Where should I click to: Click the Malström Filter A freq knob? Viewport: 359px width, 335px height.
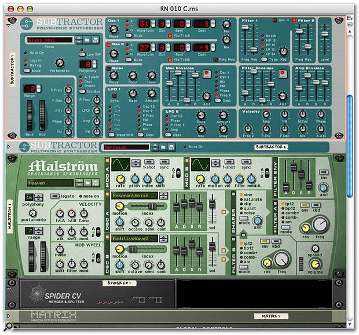(x=320, y=224)
